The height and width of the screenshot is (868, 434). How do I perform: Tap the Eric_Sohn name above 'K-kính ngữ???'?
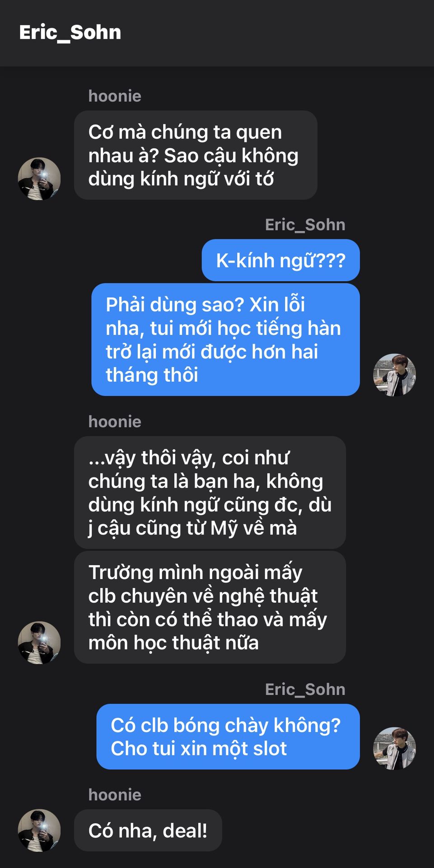[305, 225]
